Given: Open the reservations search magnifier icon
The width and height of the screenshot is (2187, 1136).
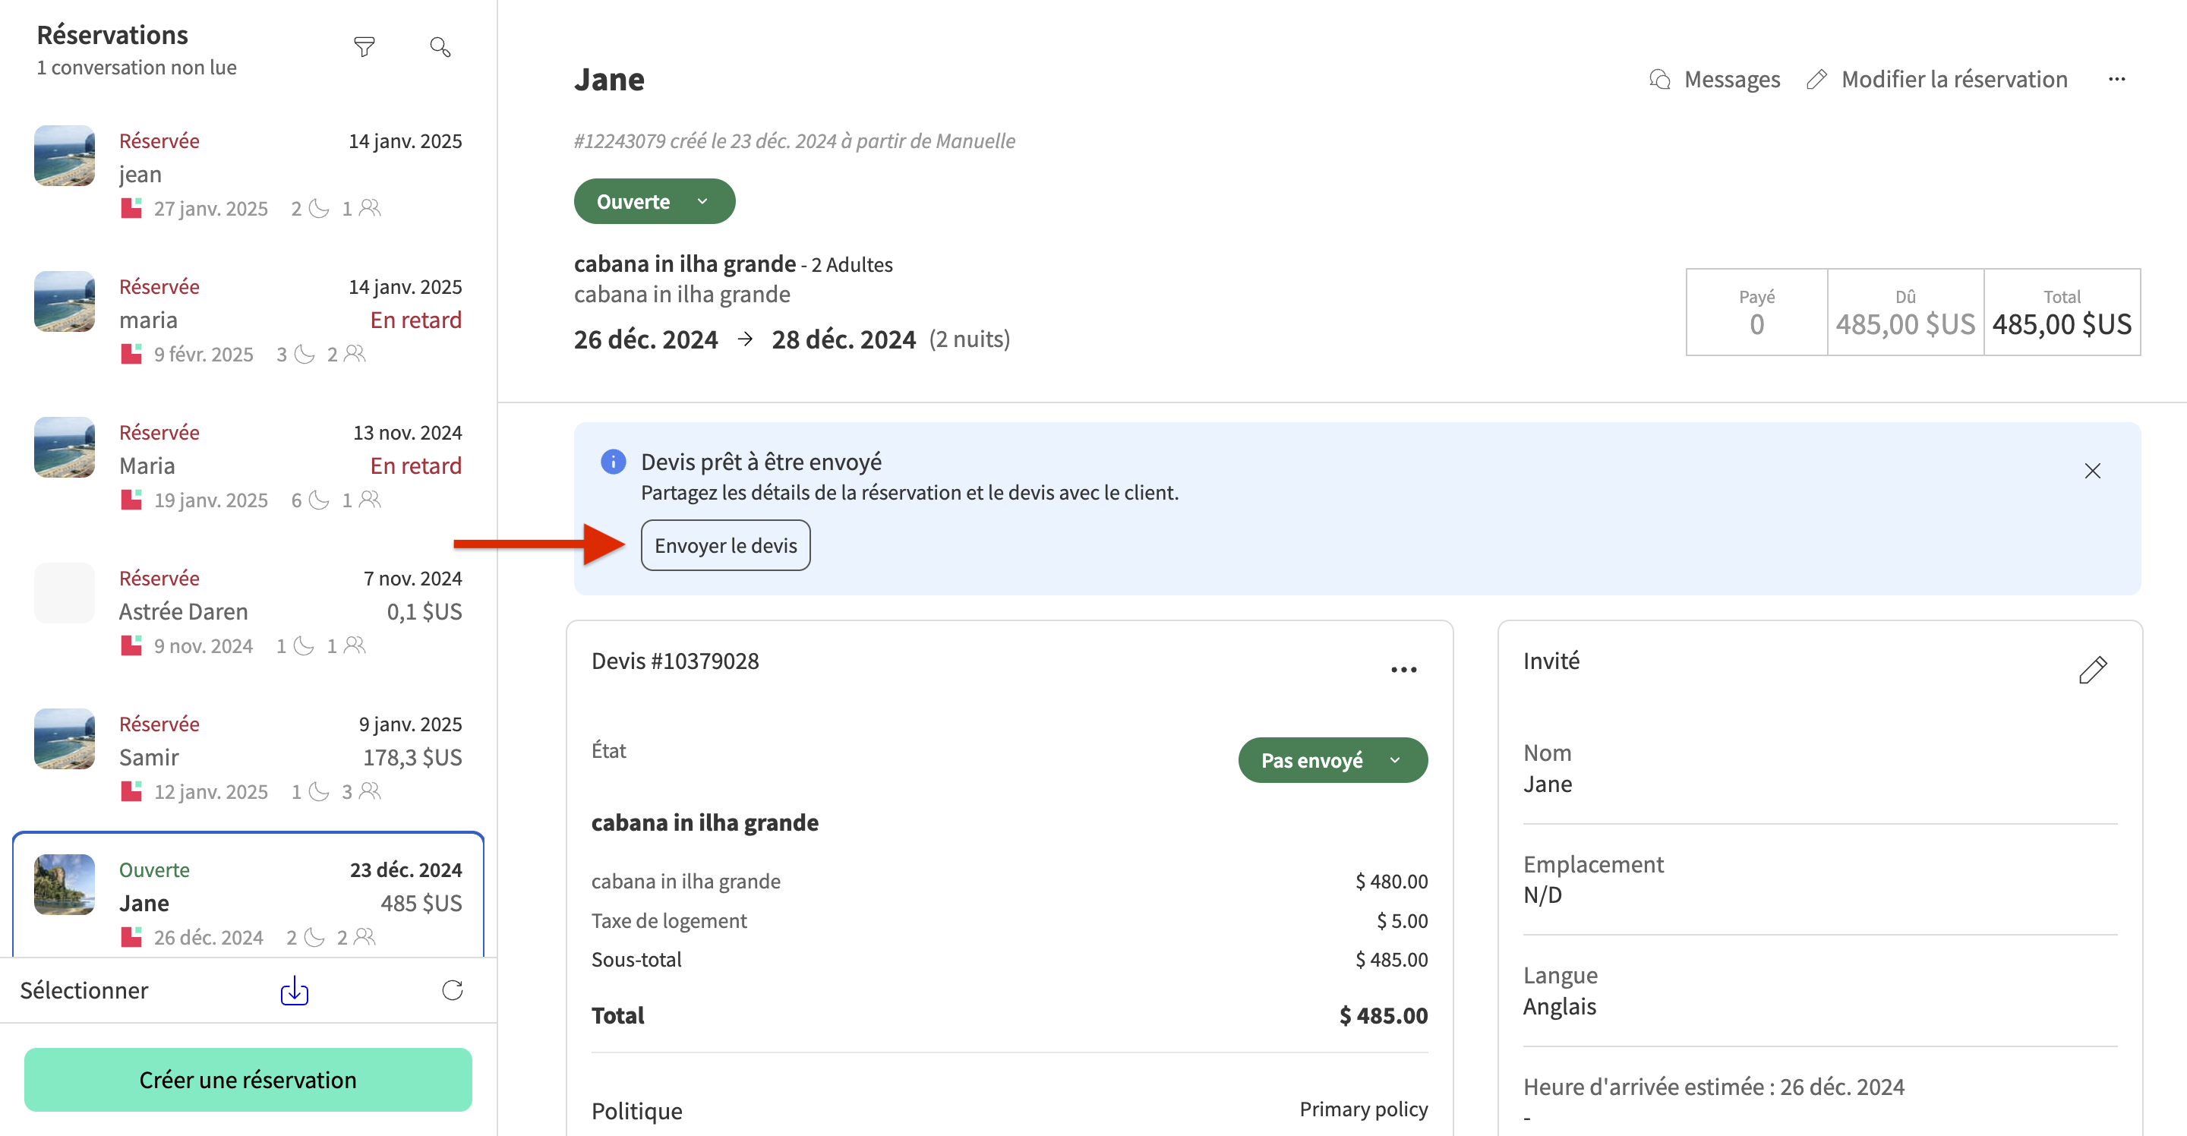Looking at the screenshot, I should pyautogui.click(x=440, y=48).
